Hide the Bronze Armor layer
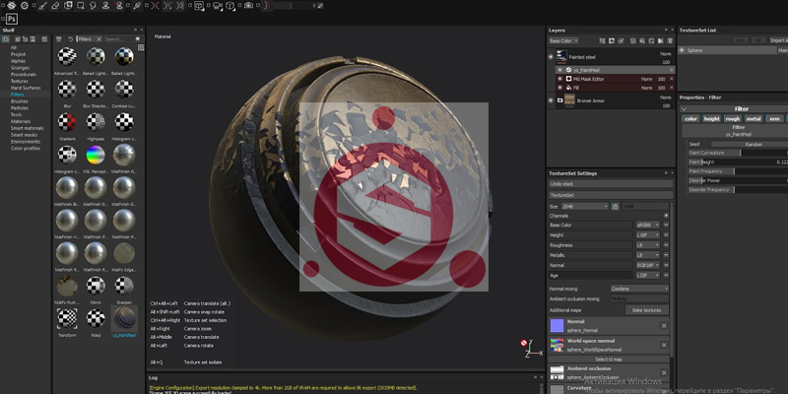 pyautogui.click(x=551, y=100)
